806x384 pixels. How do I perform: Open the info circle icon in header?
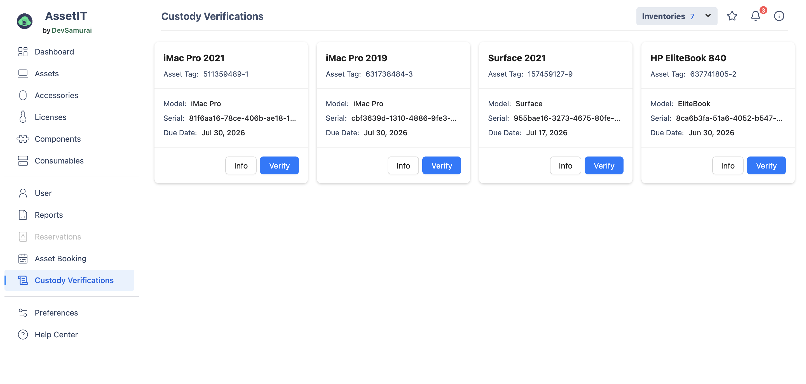779,16
